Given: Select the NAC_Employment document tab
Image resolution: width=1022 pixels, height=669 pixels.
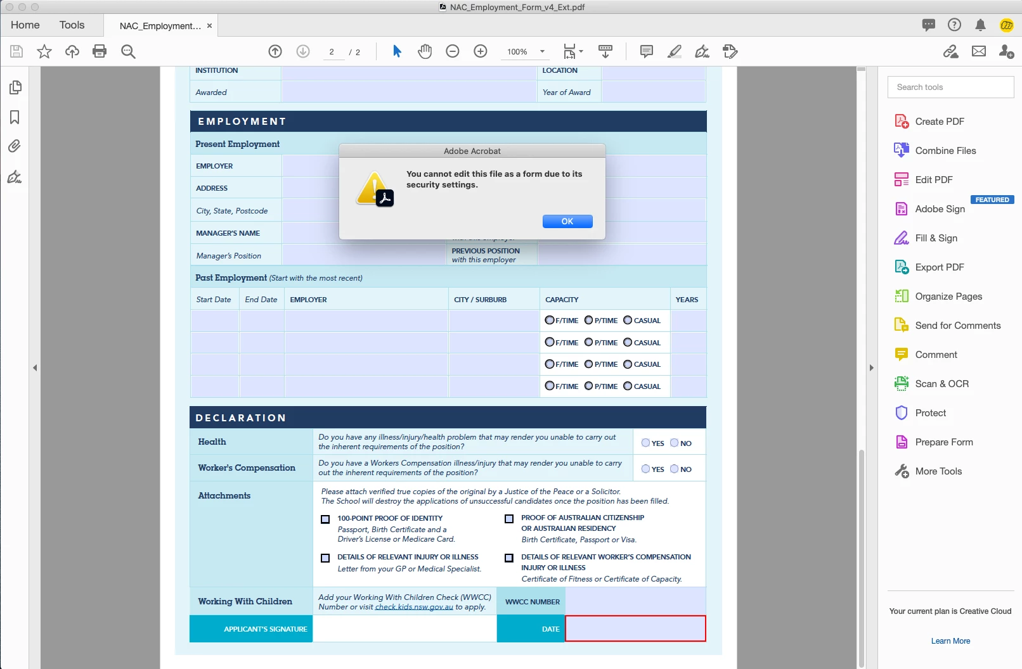Looking at the screenshot, I should [x=160, y=26].
